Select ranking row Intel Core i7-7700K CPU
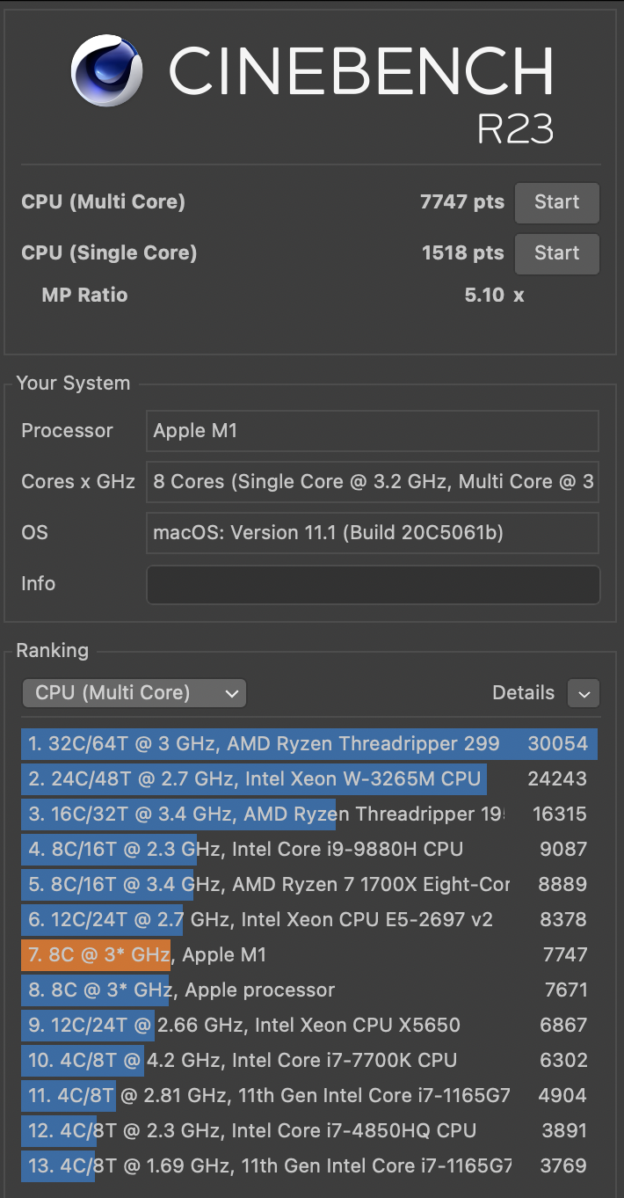 click(309, 1061)
